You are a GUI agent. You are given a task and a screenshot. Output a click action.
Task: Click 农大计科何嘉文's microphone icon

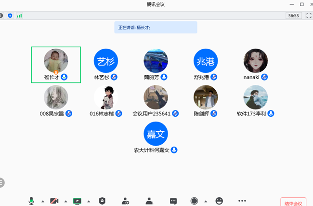[174, 150]
